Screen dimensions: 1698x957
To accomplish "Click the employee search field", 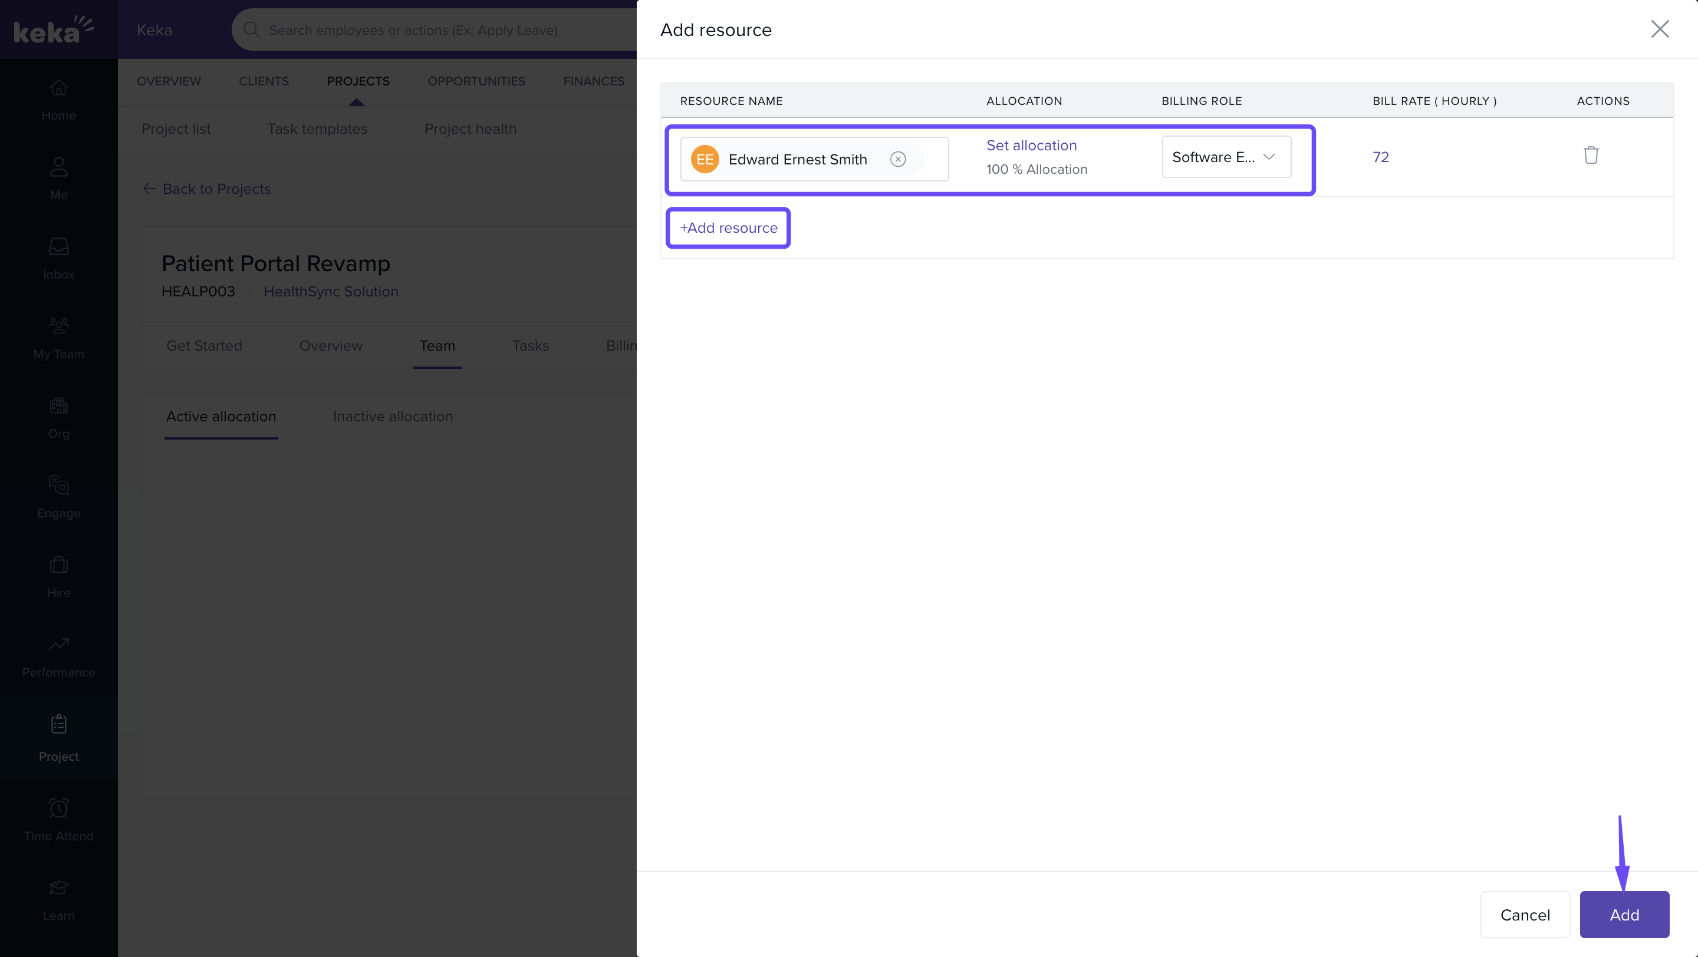I will pyautogui.click(x=435, y=30).
